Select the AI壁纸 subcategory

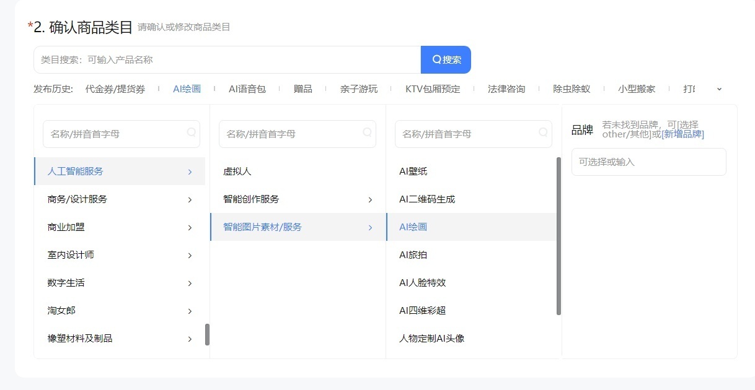point(413,171)
